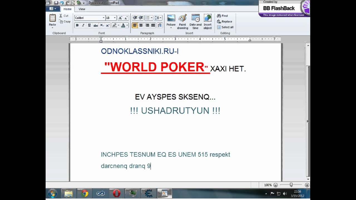356x200 pixels.
Task: Insert Date and time
Action: [x=196, y=22]
